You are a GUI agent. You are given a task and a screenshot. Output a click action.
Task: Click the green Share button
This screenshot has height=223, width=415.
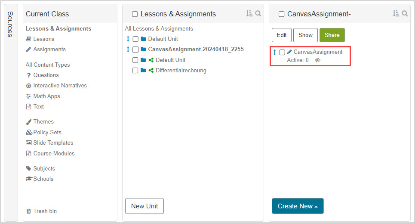point(332,35)
